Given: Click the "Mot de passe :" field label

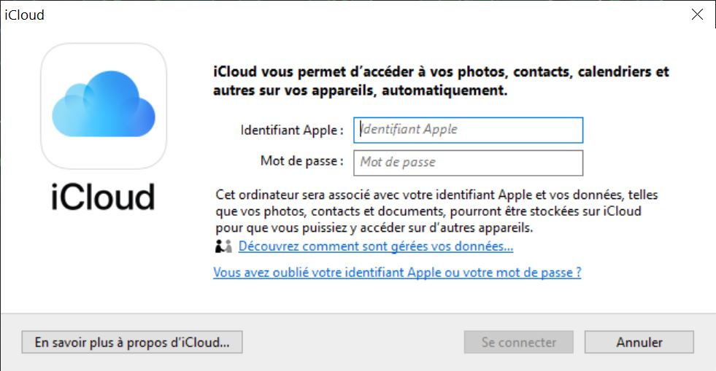Looking at the screenshot, I should (x=301, y=161).
